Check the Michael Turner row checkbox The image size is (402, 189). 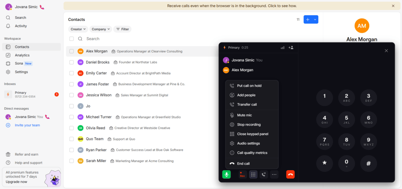coord(71,117)
